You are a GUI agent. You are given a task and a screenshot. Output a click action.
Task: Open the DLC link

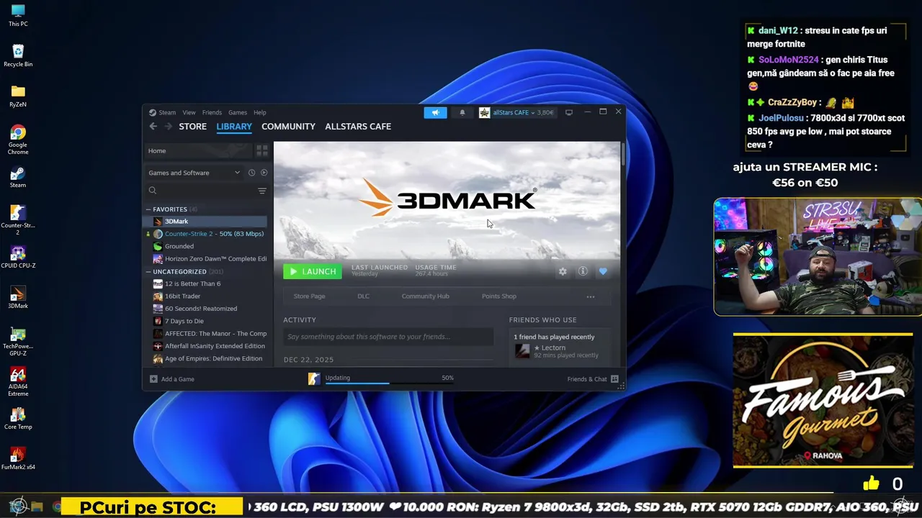363,296
